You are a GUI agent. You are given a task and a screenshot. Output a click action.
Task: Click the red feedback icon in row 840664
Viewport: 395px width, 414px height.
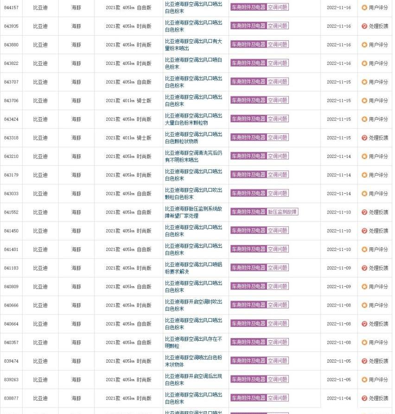coord(364,324)
